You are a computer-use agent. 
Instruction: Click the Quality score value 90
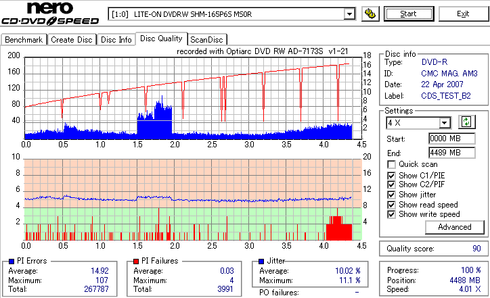pos(476,249)
